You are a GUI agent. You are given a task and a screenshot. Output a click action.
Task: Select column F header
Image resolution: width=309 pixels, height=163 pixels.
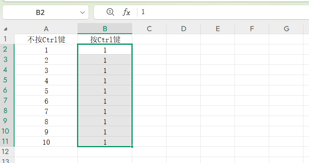point(252,29)
